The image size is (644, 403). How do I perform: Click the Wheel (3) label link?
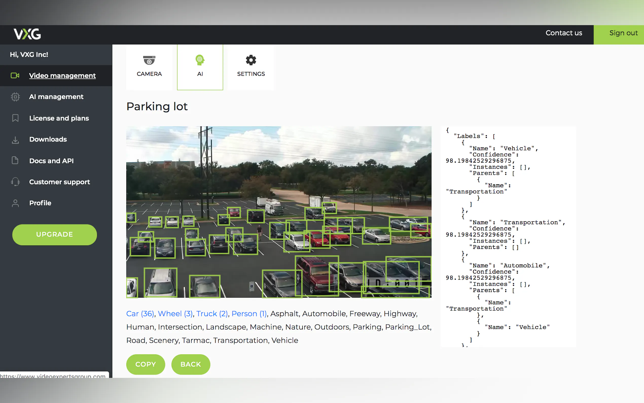coord(175,314)
